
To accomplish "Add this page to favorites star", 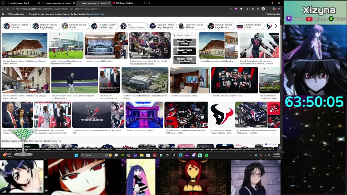I will point(231,9).
